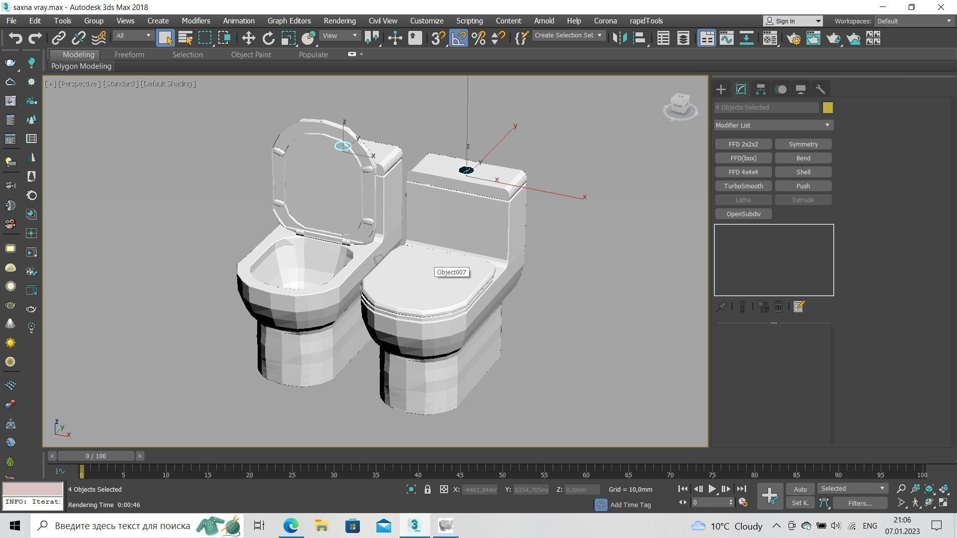Click the Redo arrow icon
Image resolution: width=957 pixels, height=538 pixels.
pyautogui.click(x=35, y=38)
